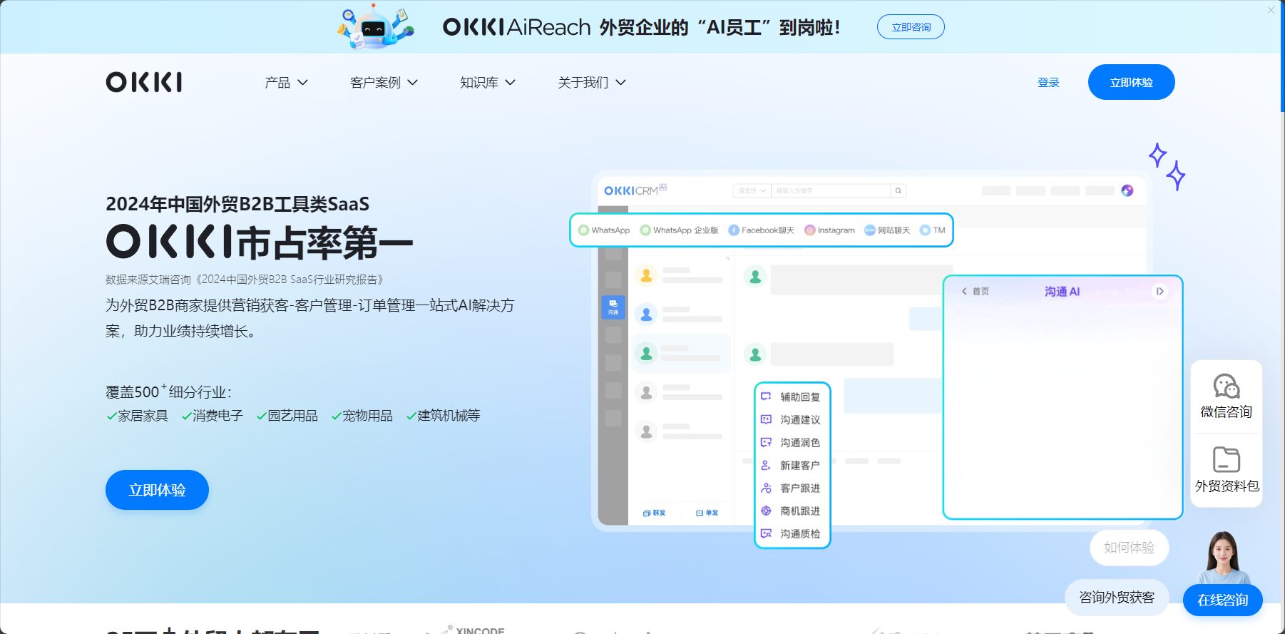This screenshot has width=1285, height=634.
Task: Open the 关于我们 navigation menu
Action: (x=592, y=83)
